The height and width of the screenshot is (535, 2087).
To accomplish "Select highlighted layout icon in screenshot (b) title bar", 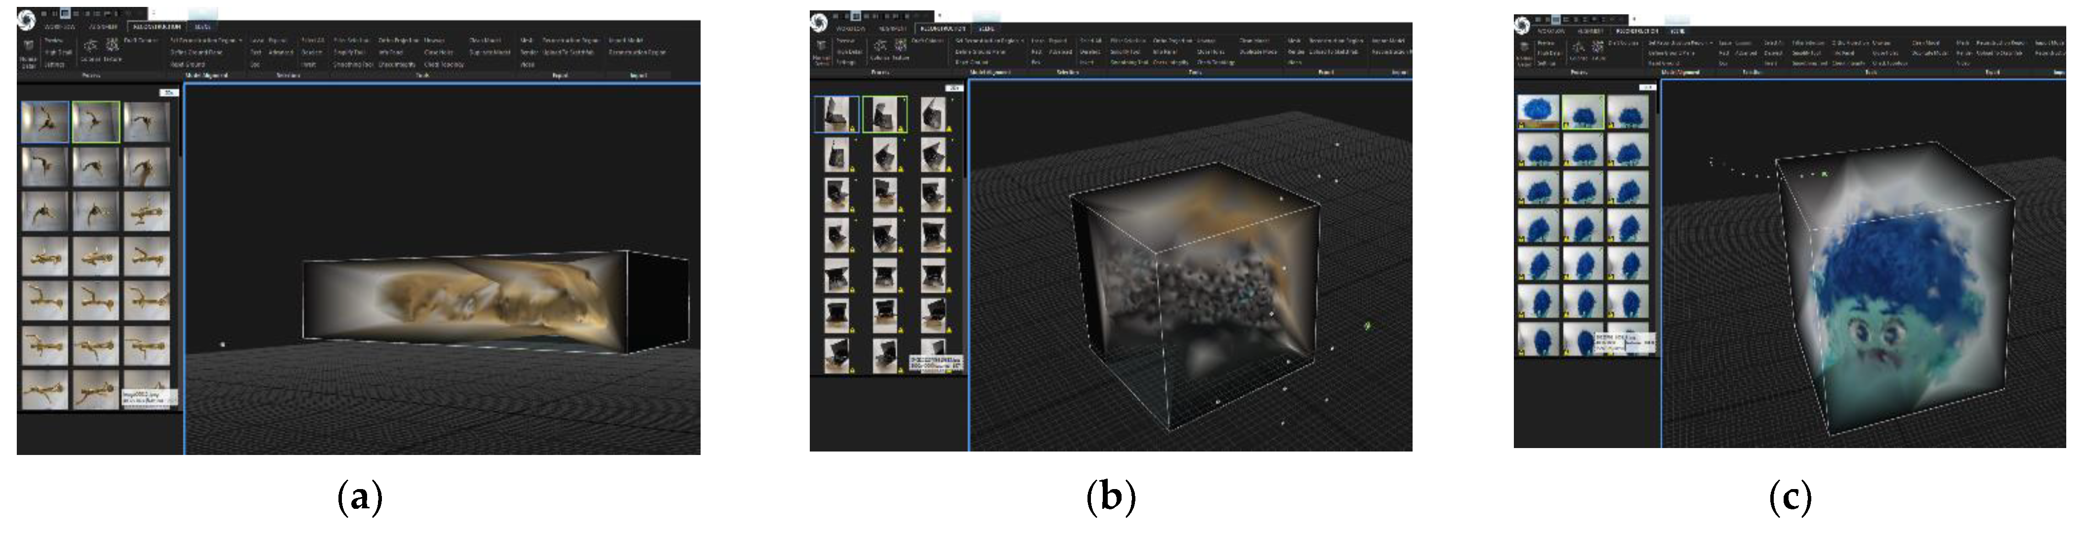I will coord(856,16).
